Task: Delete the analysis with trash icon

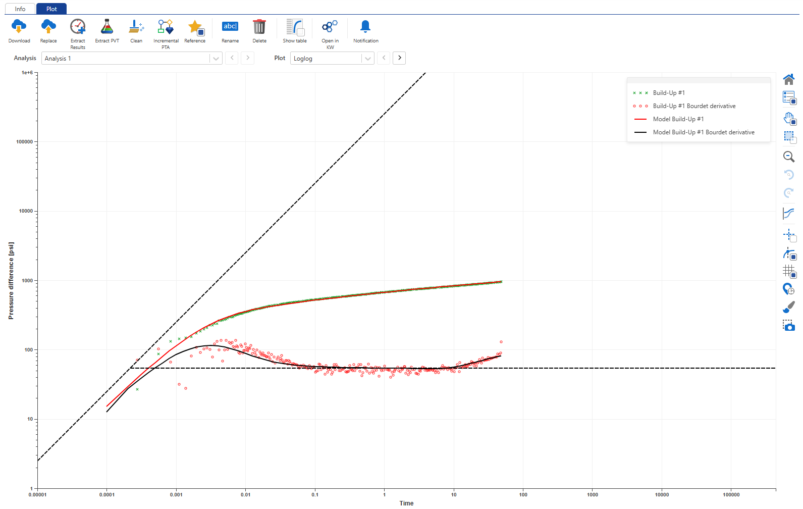Action: (x=259, y=27)
